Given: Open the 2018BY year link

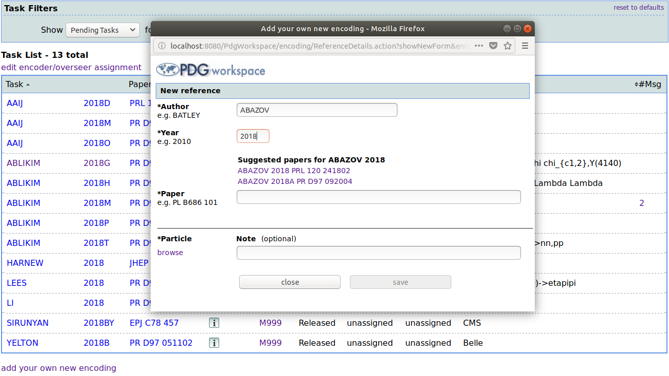Looking at the screenshot, I should click(x=99, y=323).
